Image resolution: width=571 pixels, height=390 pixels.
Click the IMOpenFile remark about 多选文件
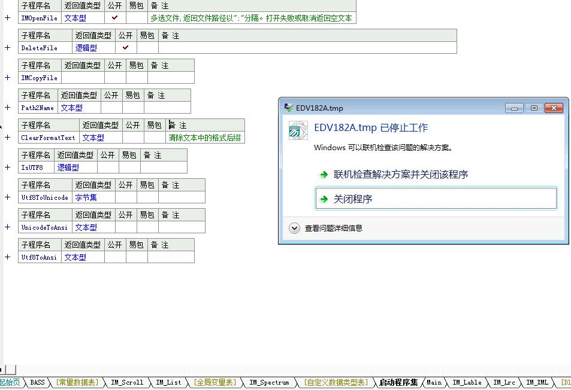click(251, 18)
